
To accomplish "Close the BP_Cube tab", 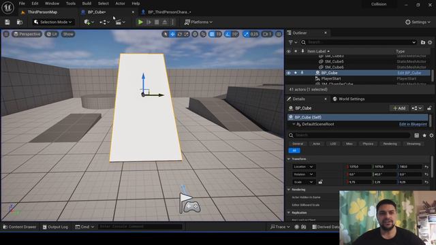I will [133, 12].
